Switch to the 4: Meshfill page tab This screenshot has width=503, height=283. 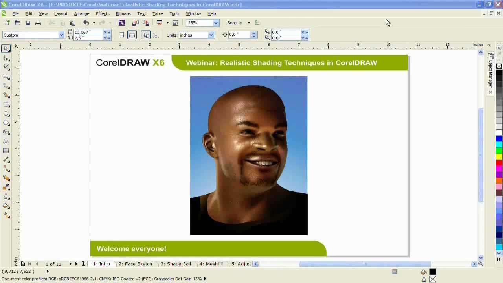(x=211, y=264)
